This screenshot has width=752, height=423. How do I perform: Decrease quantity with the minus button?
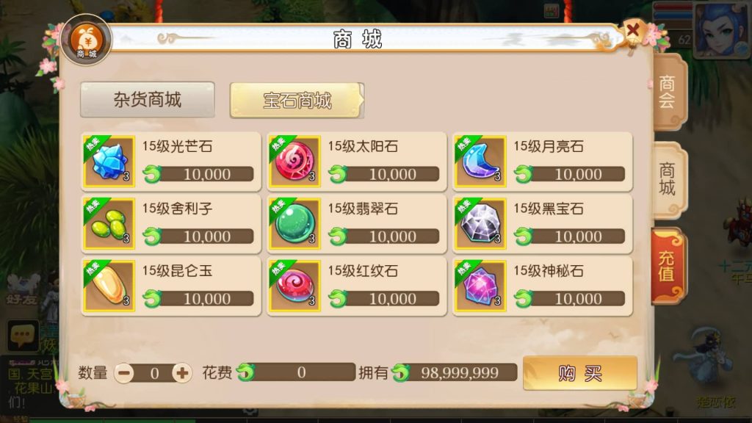[125, 373]
